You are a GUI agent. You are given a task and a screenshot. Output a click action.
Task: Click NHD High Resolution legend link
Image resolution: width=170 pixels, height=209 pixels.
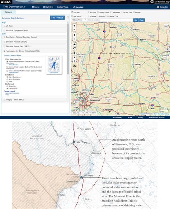tap(12, 93)
